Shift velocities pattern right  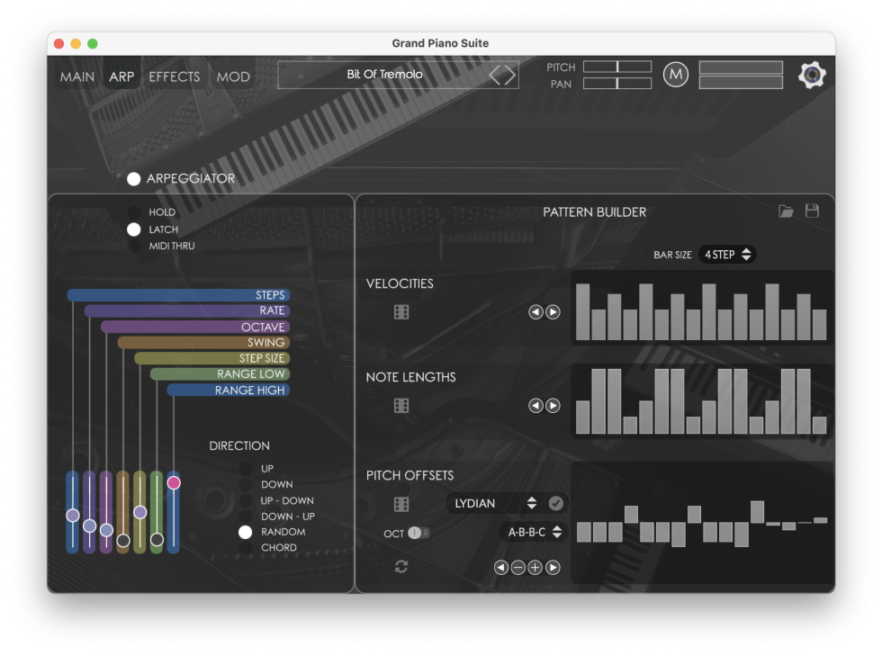(553, 312)
